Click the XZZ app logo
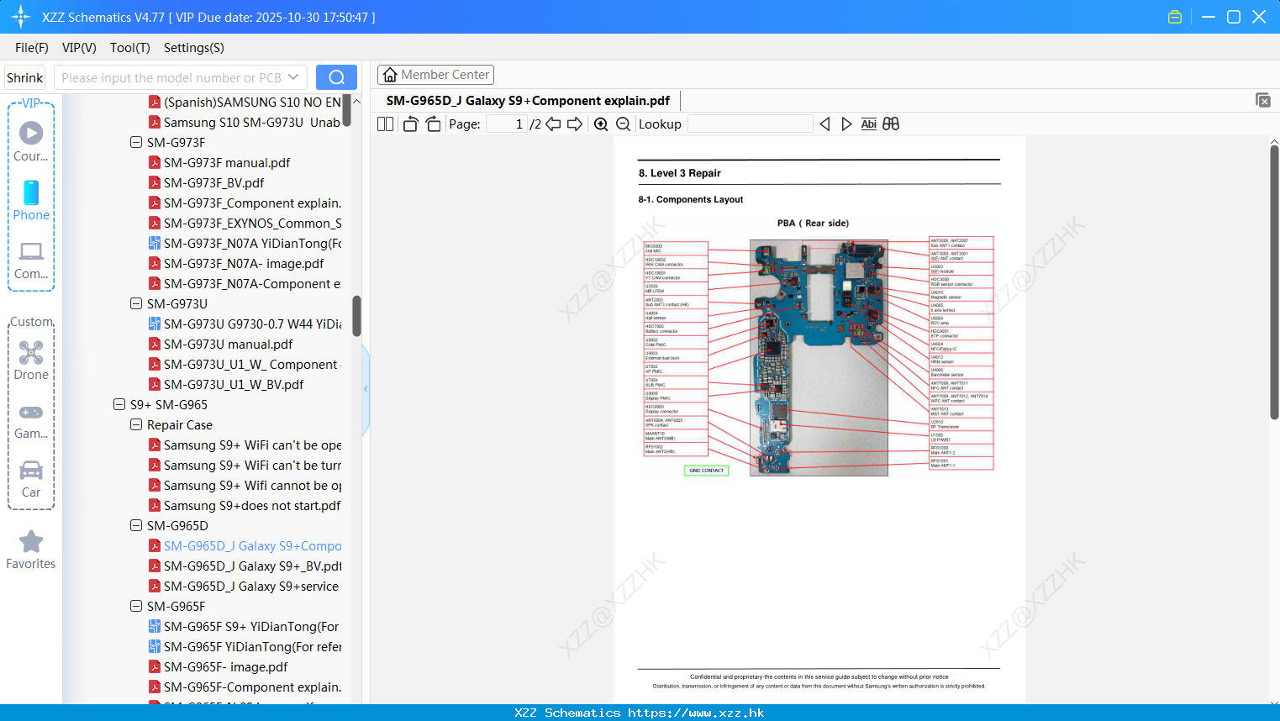1280x721 pixels. [21, 17]
